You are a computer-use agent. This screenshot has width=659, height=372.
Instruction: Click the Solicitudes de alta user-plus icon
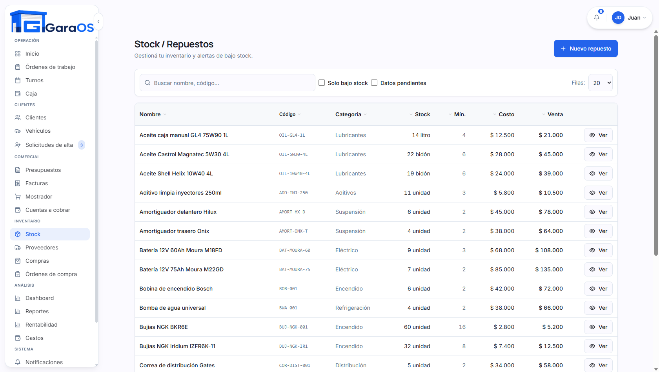18,145
